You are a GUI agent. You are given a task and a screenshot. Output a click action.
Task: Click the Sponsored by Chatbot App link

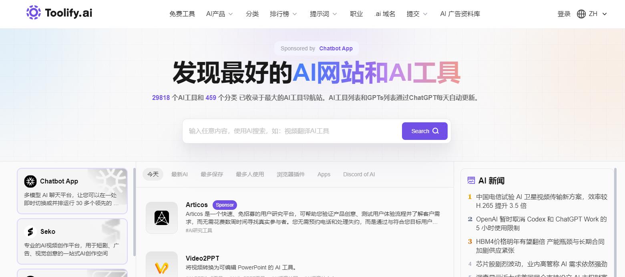(317, 48)
